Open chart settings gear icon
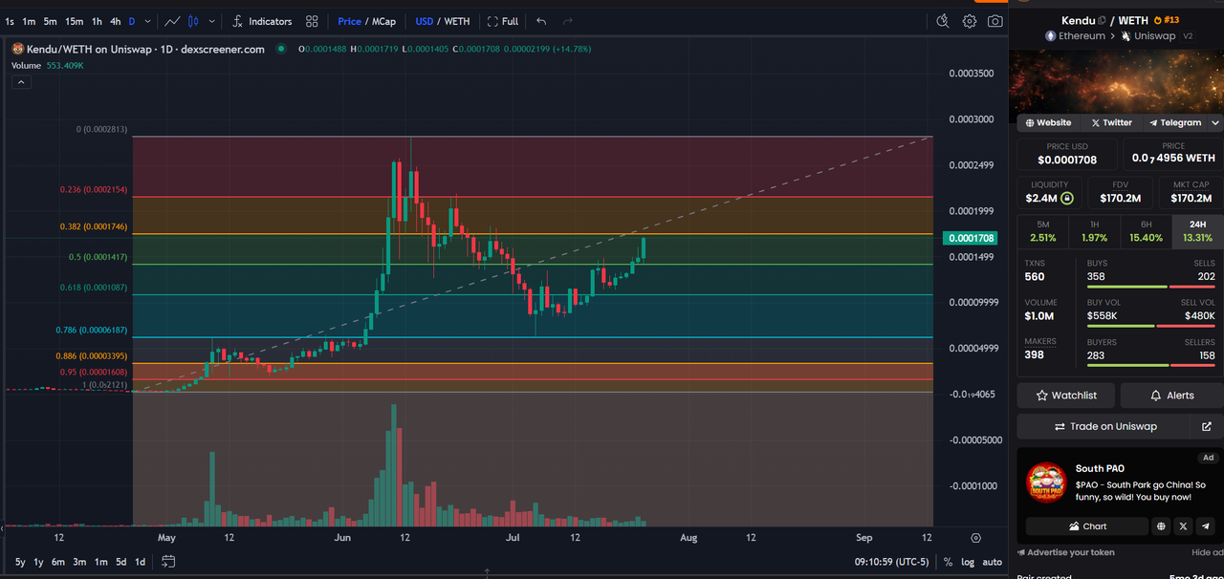Image resolution: width=1224 pixels, height=579 pixels. (x=970, y=21)
